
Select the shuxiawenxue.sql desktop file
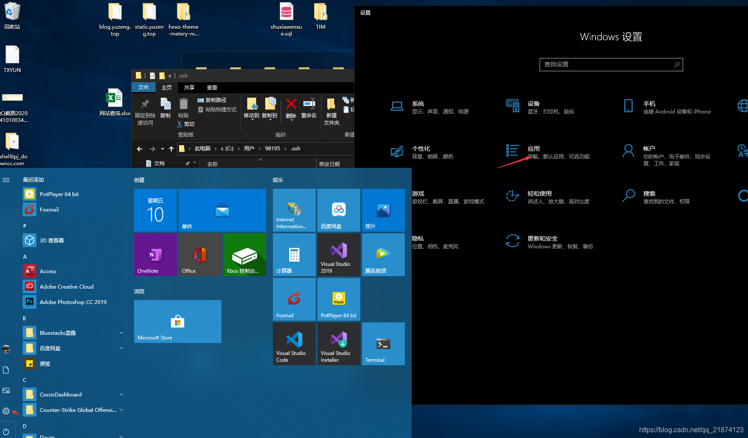(x=286, y=19)
